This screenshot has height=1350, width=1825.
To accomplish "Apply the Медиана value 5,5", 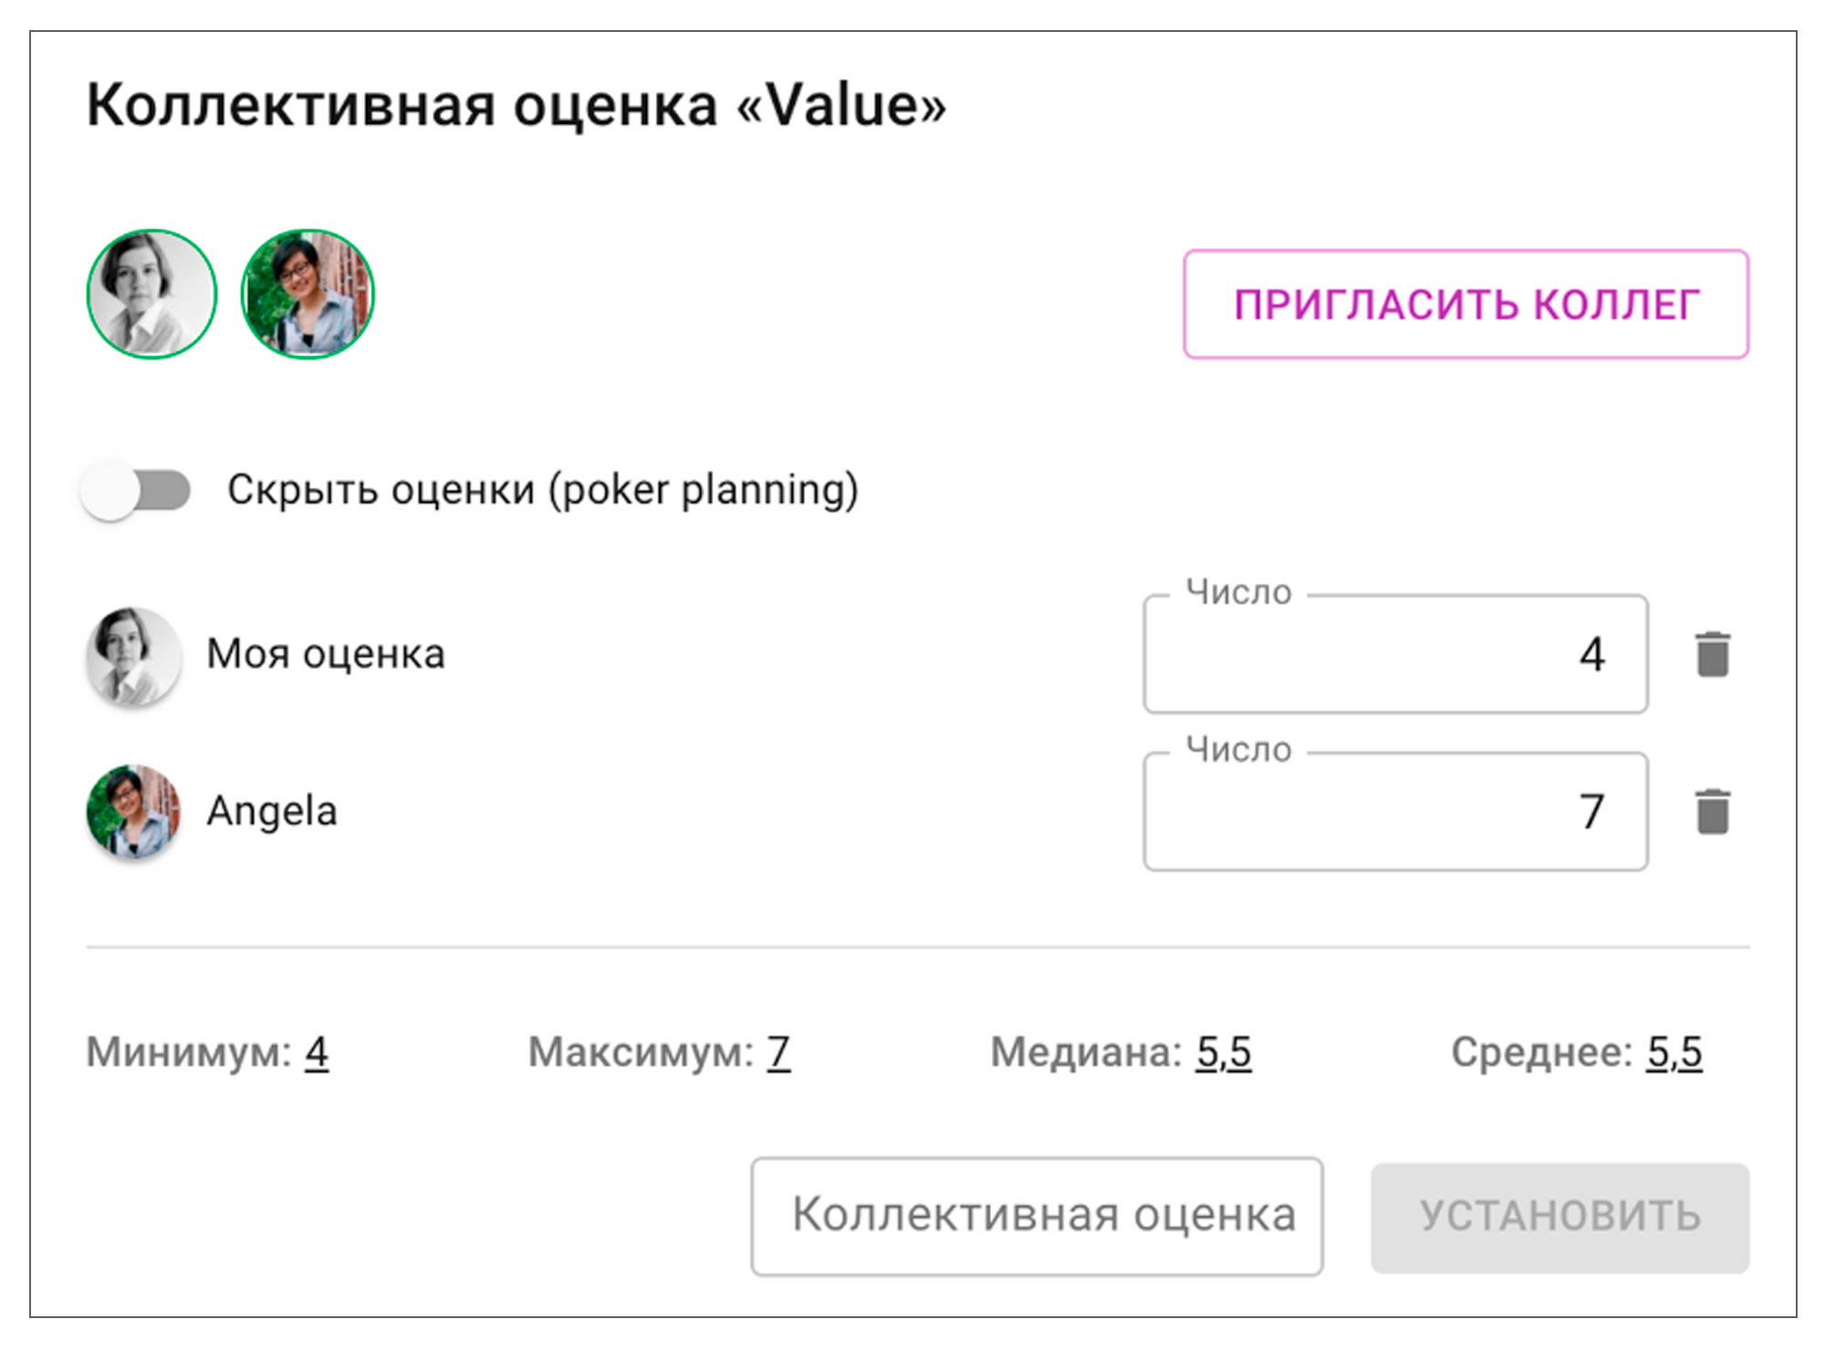I will tap(1223, 1053).
